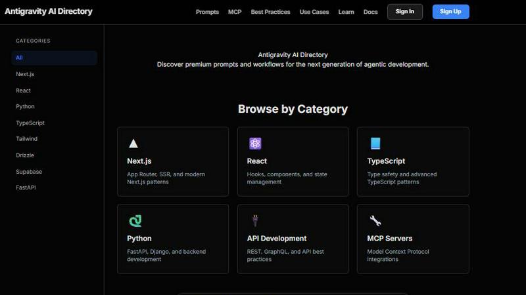This screenshot has width=526, height=295.
Task: Click the MCP Servers wrench icon
Action: (x=375, y=221)
